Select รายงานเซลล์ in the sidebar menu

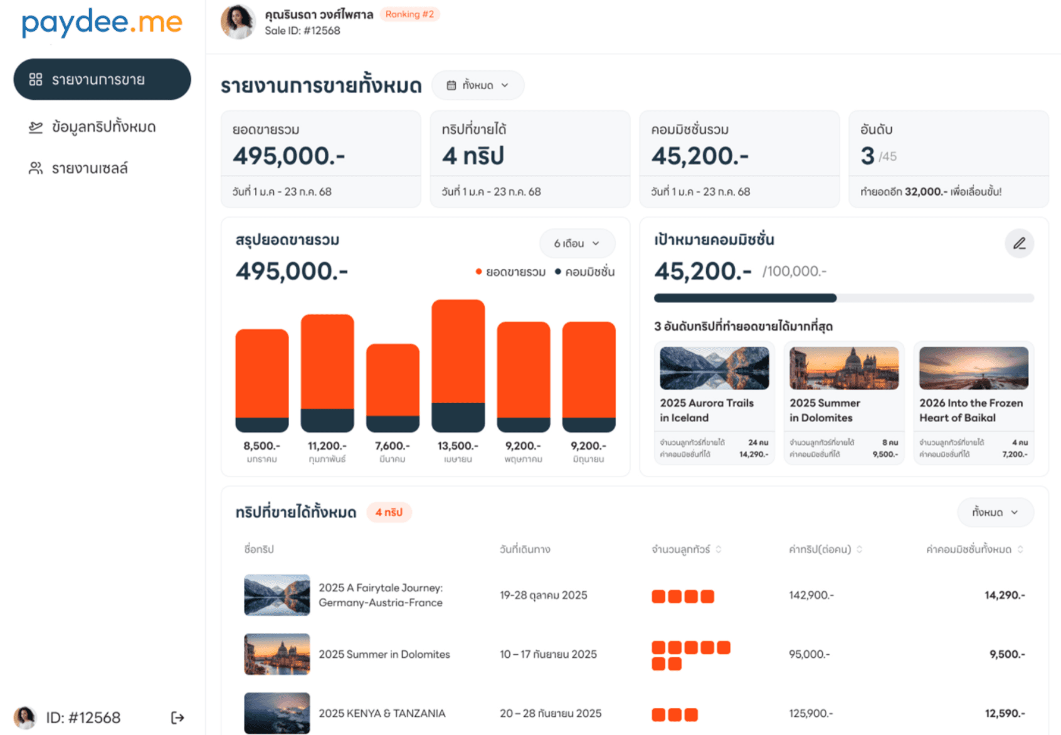91,167
